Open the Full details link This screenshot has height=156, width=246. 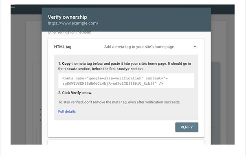(x=67, y=112)
